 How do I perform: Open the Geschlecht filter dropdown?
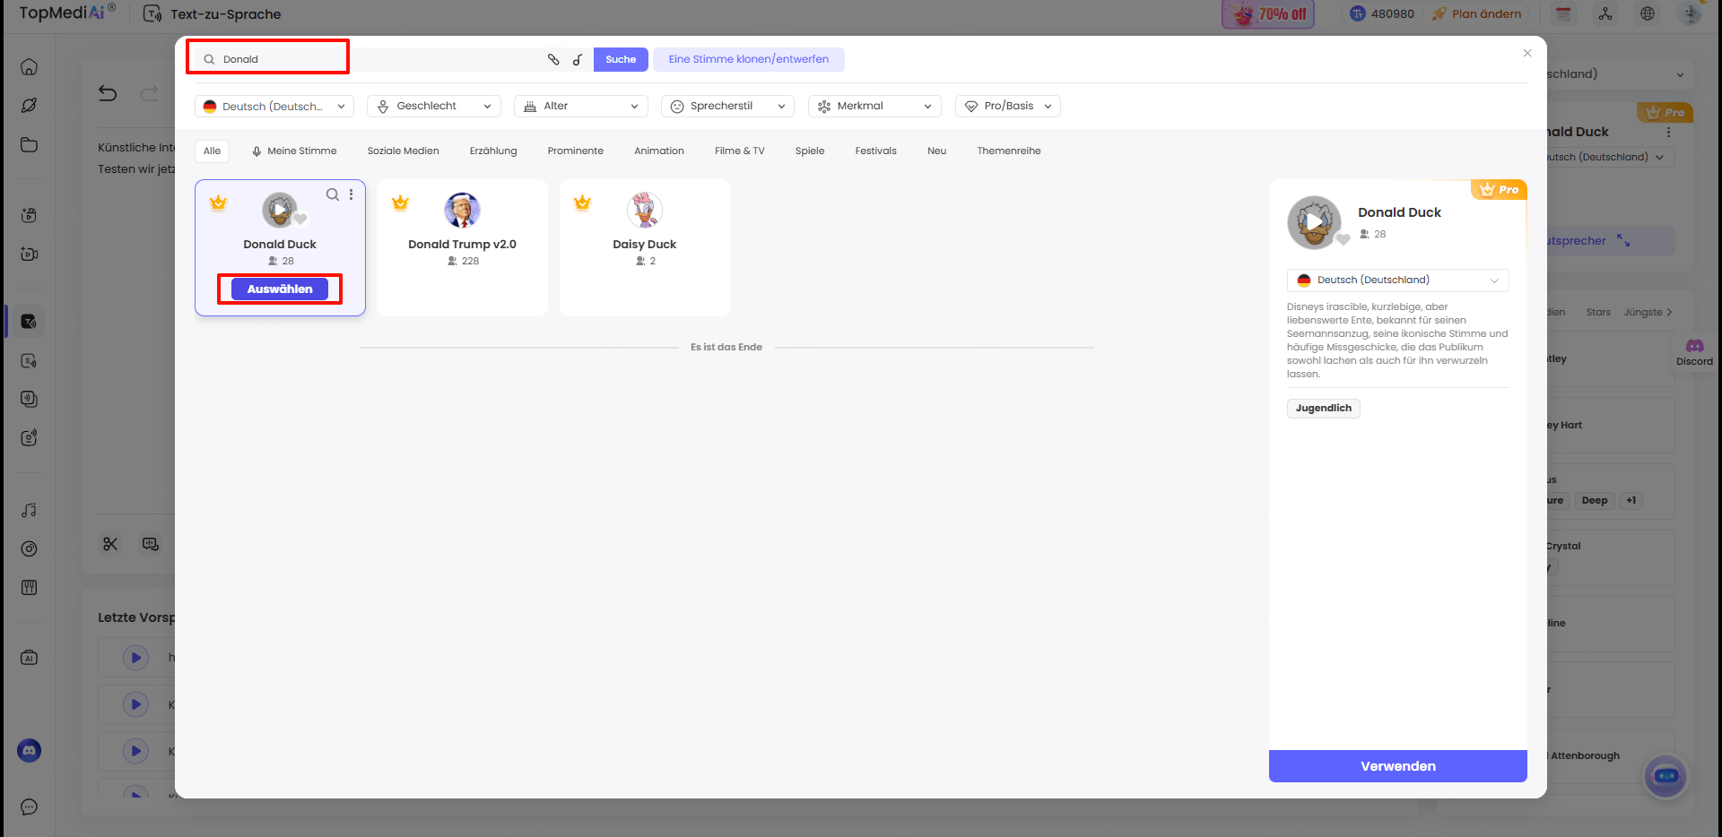pyautogui.click(x=434, y=106)
